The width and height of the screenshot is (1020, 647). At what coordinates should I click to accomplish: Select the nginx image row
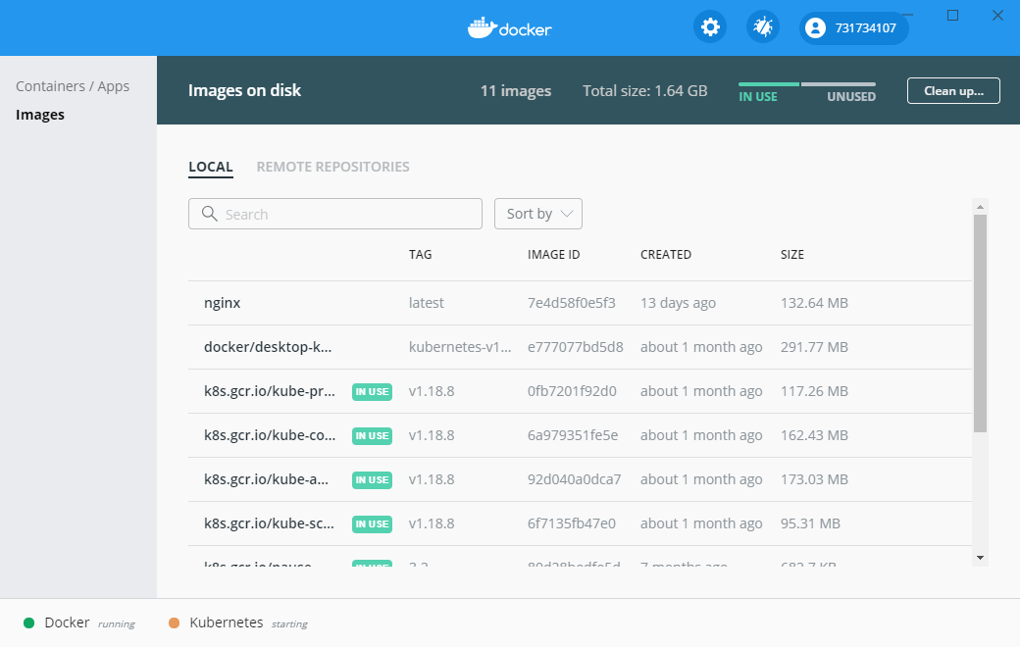click(580, 303)
